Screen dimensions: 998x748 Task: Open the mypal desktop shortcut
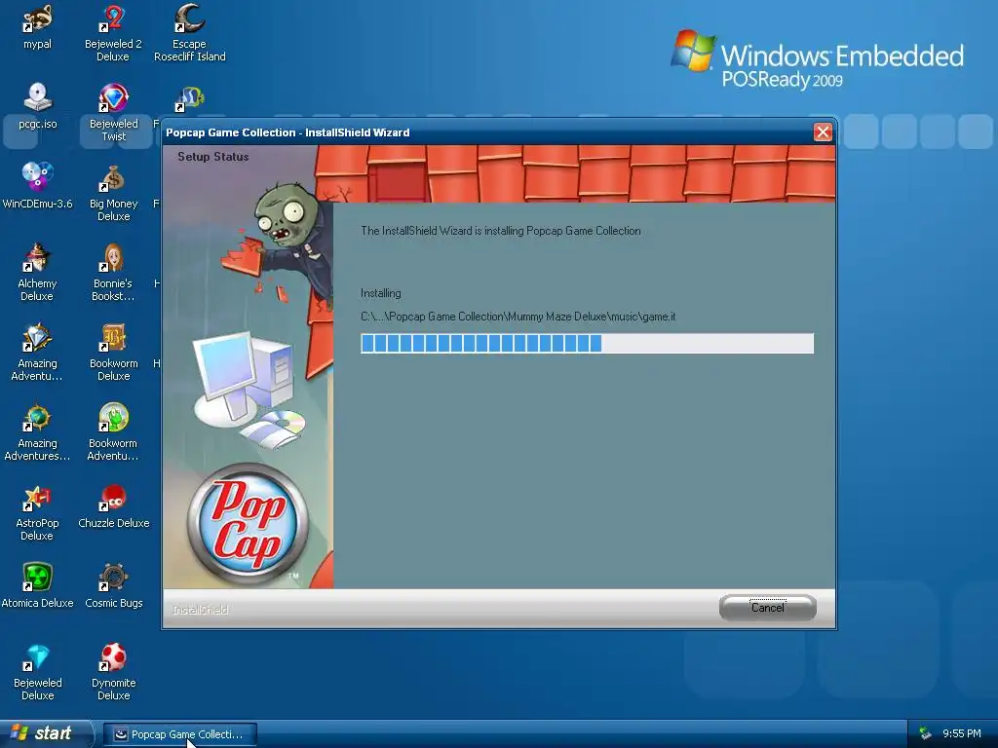coord(38,26)
